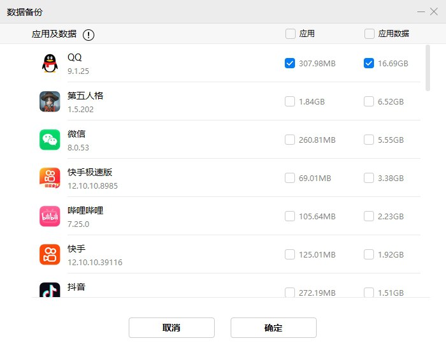This screenshot has height=357, width=446.
Task: Click the info icon beside 应用及数据
Action: click(x=89, y=34)
